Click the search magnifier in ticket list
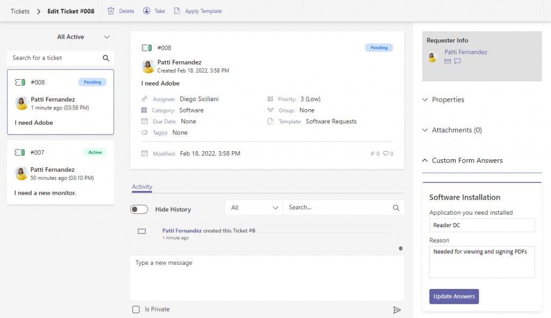 point(106,58)
